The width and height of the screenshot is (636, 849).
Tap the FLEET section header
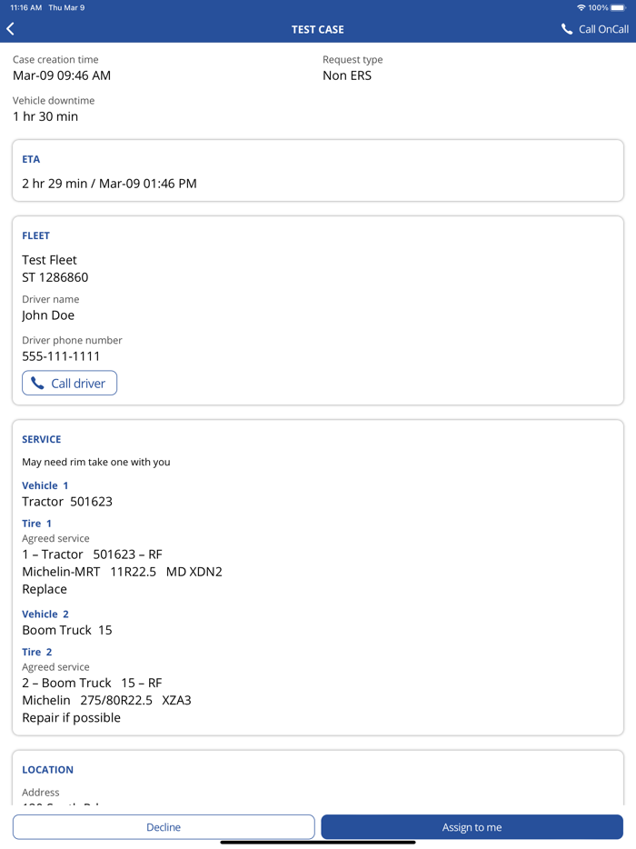click(36, 235)
